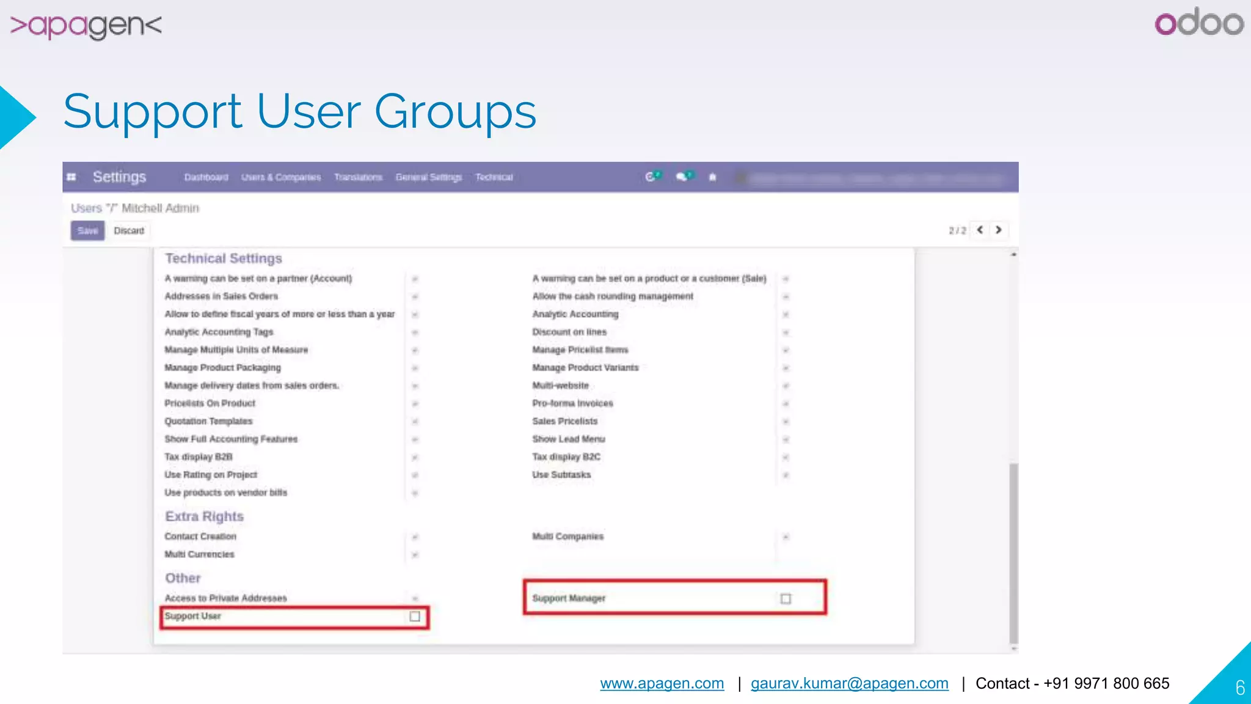The height and width of the screenshot is (704, 1251).
Task: Toggle the Use Subtasks checkbox
Action: tap(786, 475)
